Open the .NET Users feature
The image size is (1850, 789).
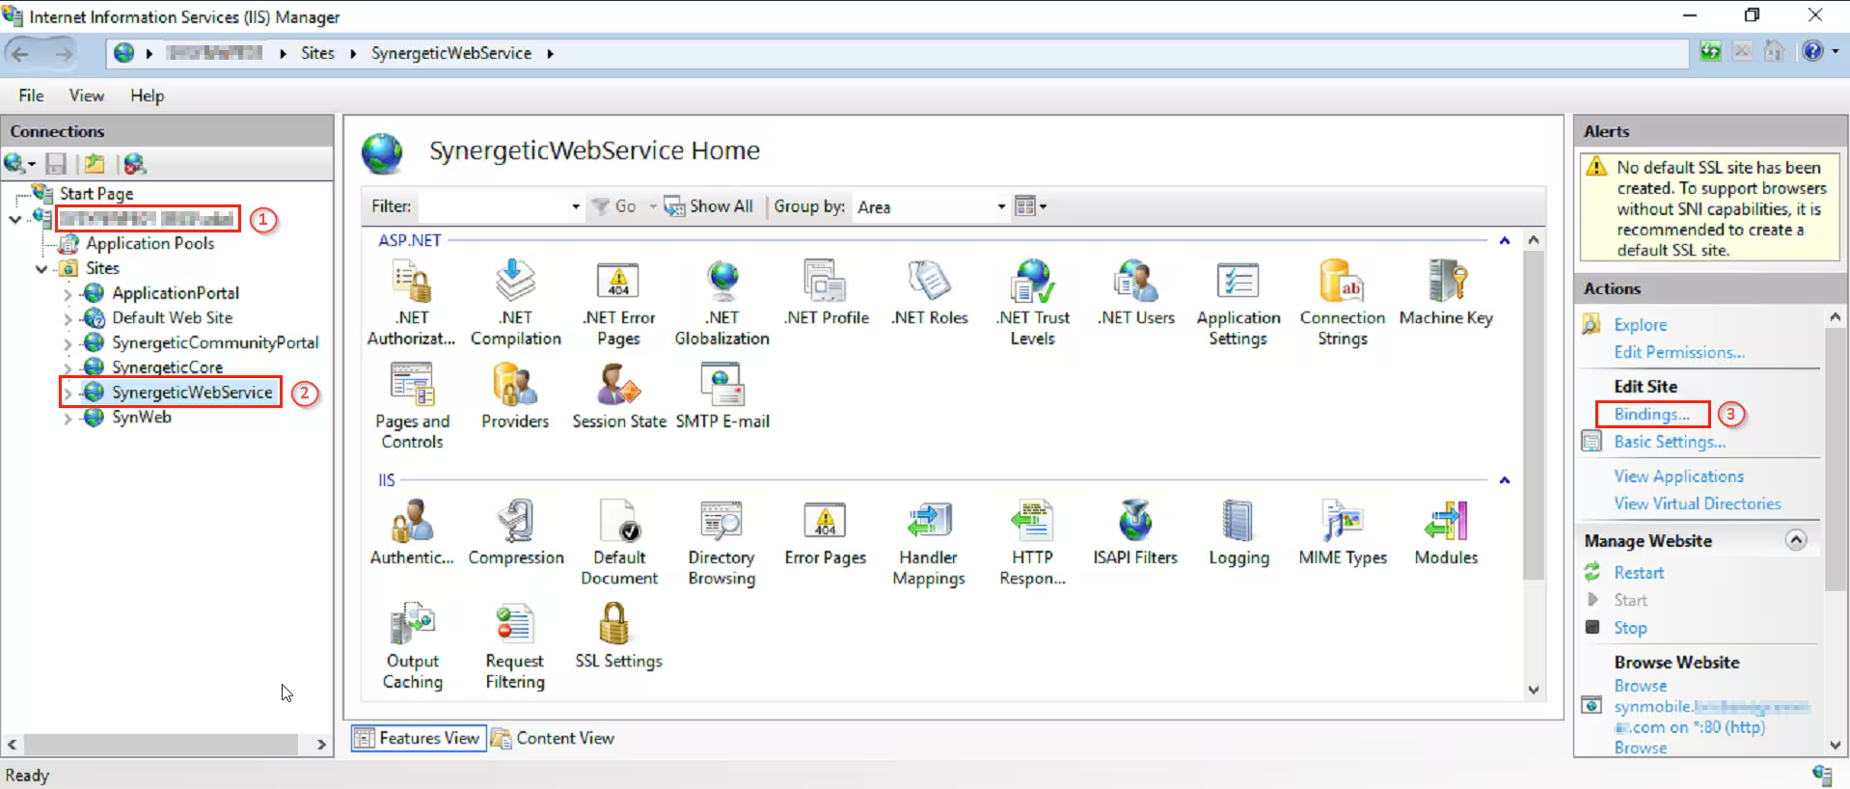point(1136,292)
